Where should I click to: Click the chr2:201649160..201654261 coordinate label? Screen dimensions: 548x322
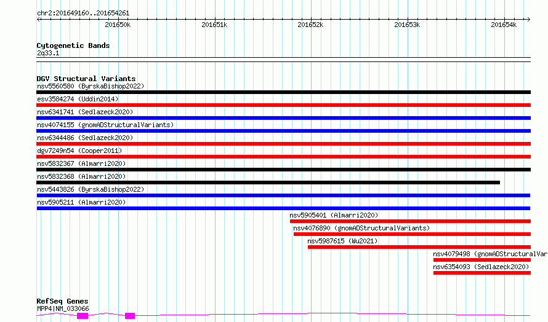coord(83,13)
